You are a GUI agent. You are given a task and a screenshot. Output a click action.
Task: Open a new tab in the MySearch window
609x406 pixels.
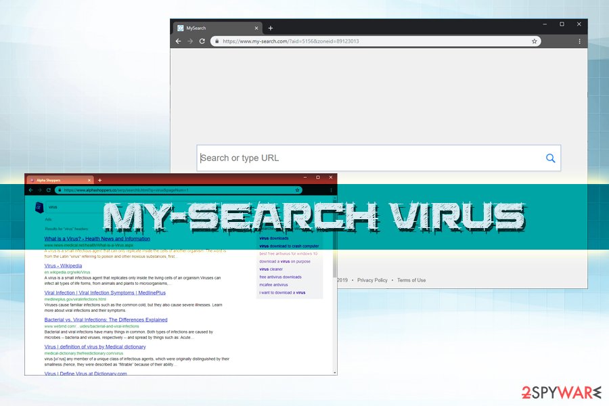(x=270, y=28)
